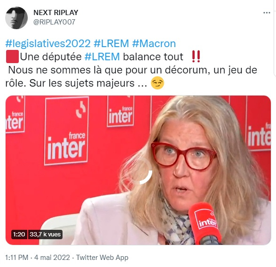Open the #LREM hashtag after "Une députée"
The height and width of the screenshot is (267, 276).
coord(102,57)
